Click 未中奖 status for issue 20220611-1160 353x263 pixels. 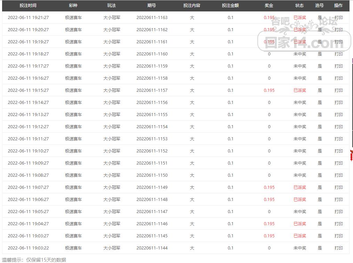point(299,54)
